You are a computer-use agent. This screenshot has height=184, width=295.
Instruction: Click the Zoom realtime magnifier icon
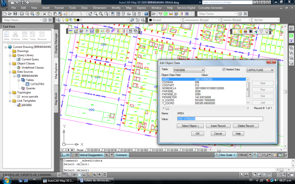click(95, 14)
